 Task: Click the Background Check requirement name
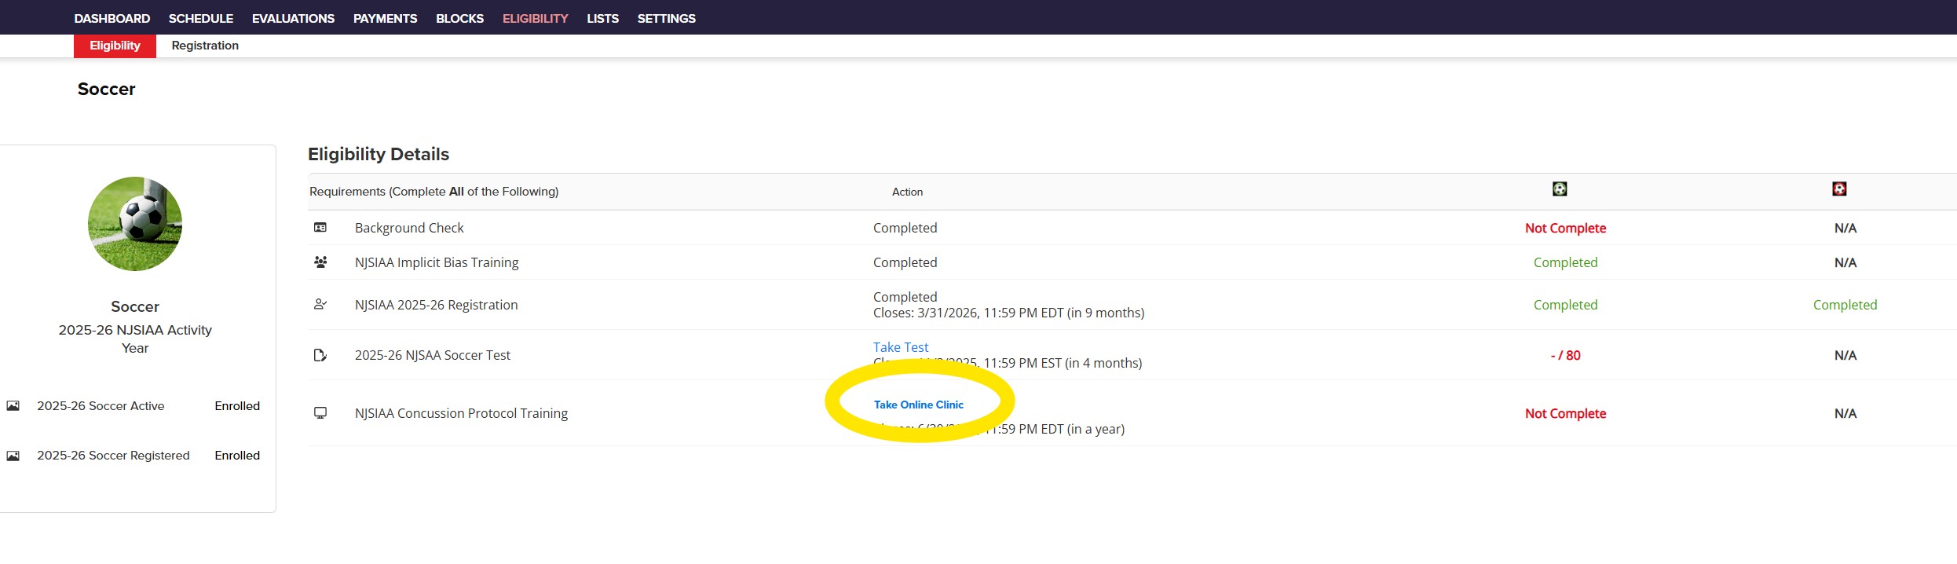point(409,228)
